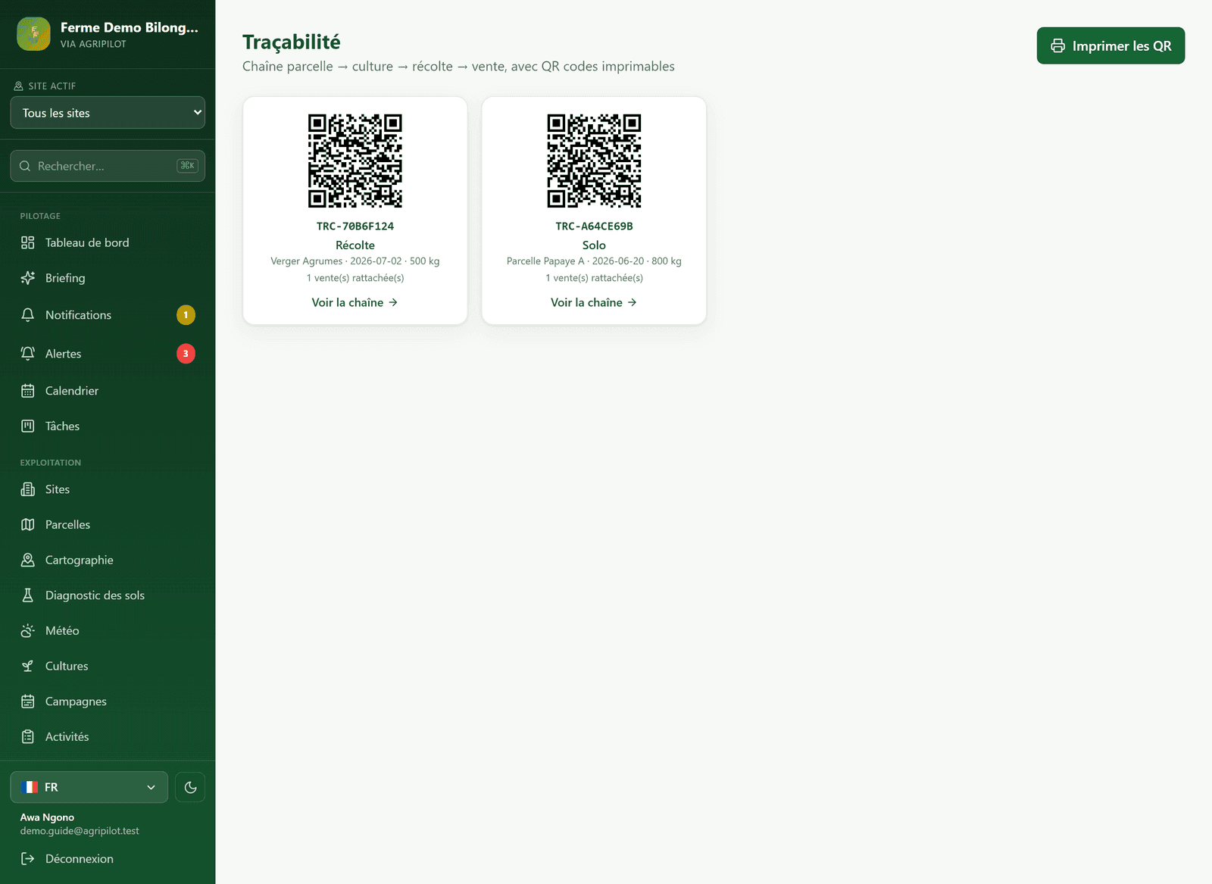Click the email demo.guide@agripilot.test
The width and height of the screenshot is (1212, 884).
point(80,831)
